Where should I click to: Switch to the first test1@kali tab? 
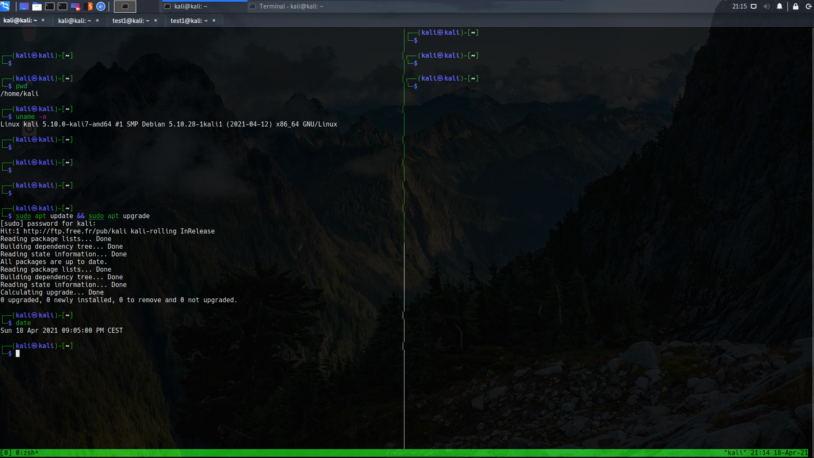click(x=131, y=20)
